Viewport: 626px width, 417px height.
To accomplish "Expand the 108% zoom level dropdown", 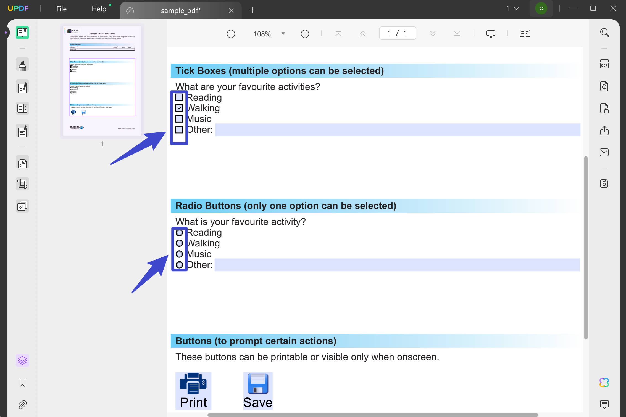I will [x=283, y=34].
